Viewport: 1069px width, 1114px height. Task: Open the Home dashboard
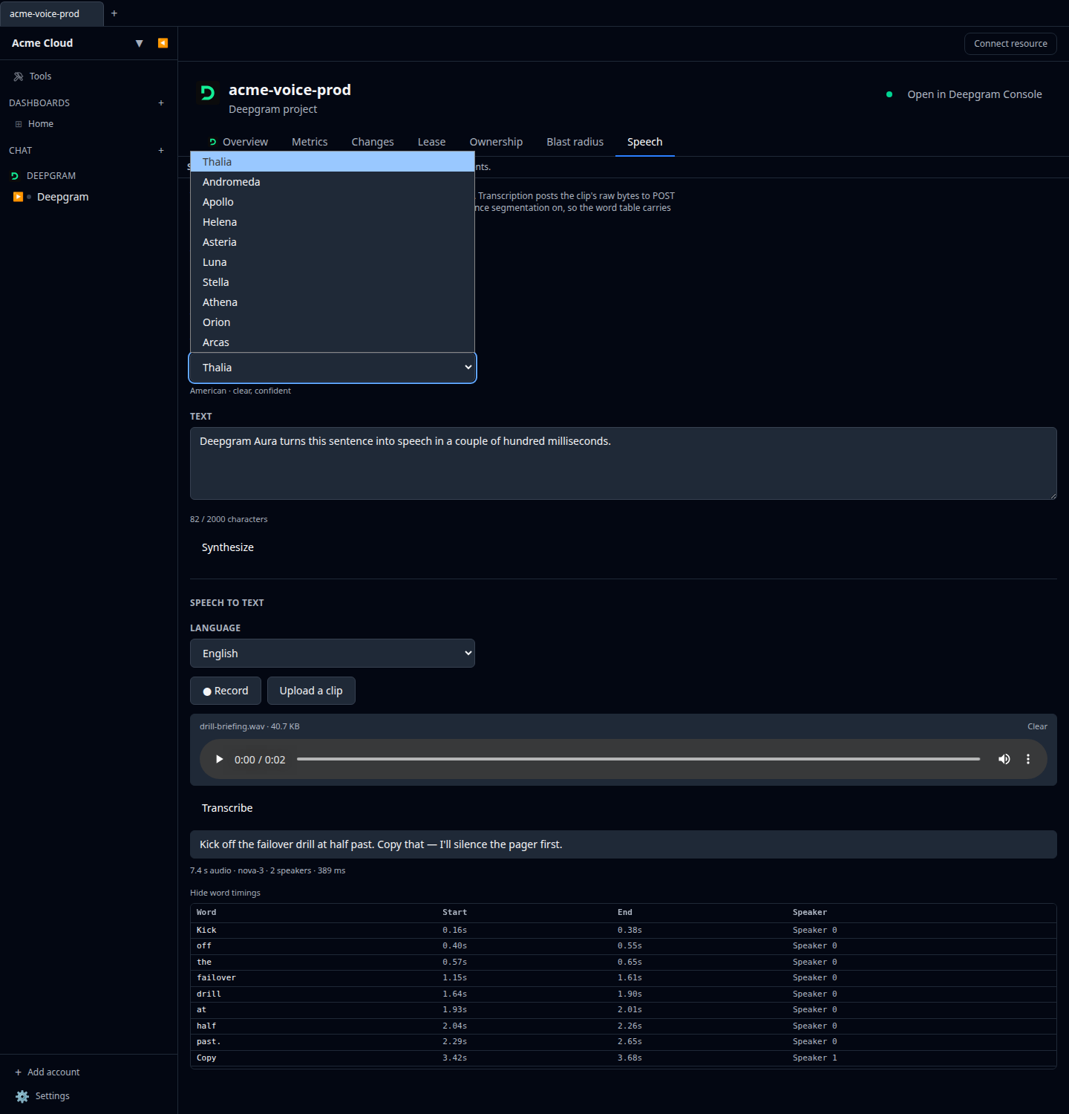(41, 124)
